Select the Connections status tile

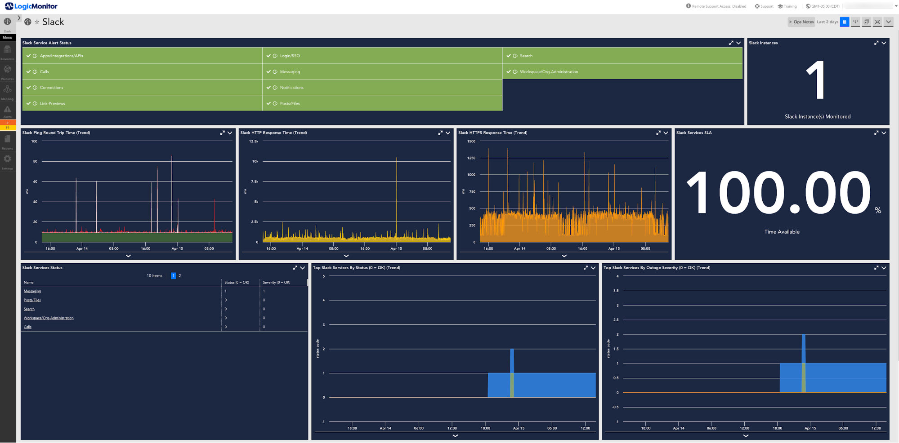pyautogui.click(x=142, y=87)
